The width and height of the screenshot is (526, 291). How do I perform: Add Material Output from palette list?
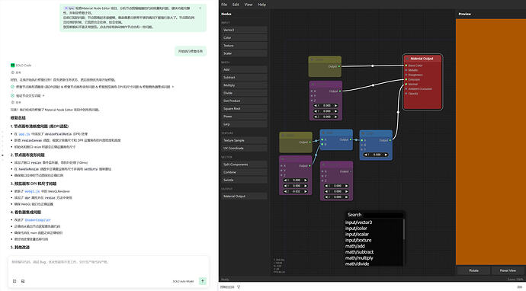tap(244, 196)
